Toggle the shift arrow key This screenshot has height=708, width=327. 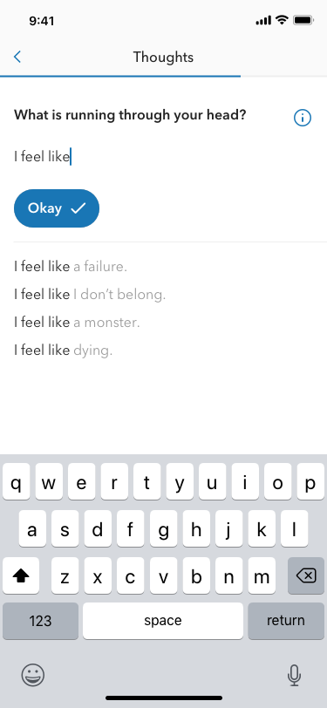pos(21,575)
